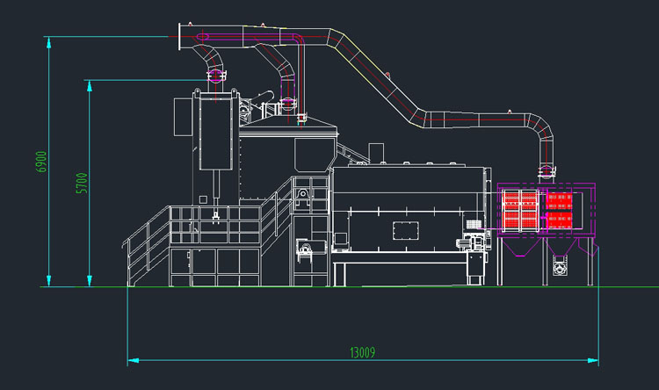
Task: Select the left red filter block
Action: click(518, 211)
